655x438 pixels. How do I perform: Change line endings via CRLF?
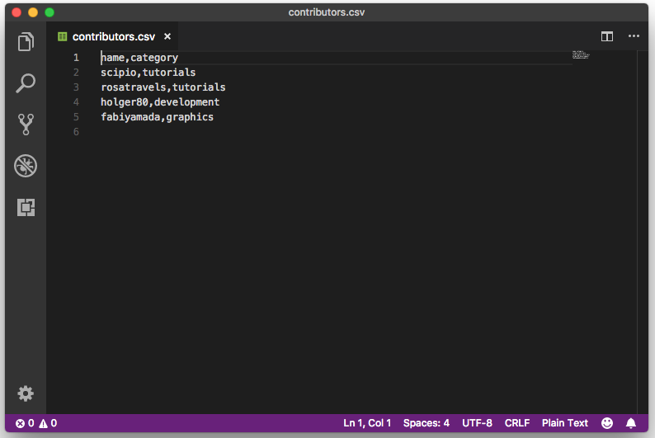click(x=517, y=423)
